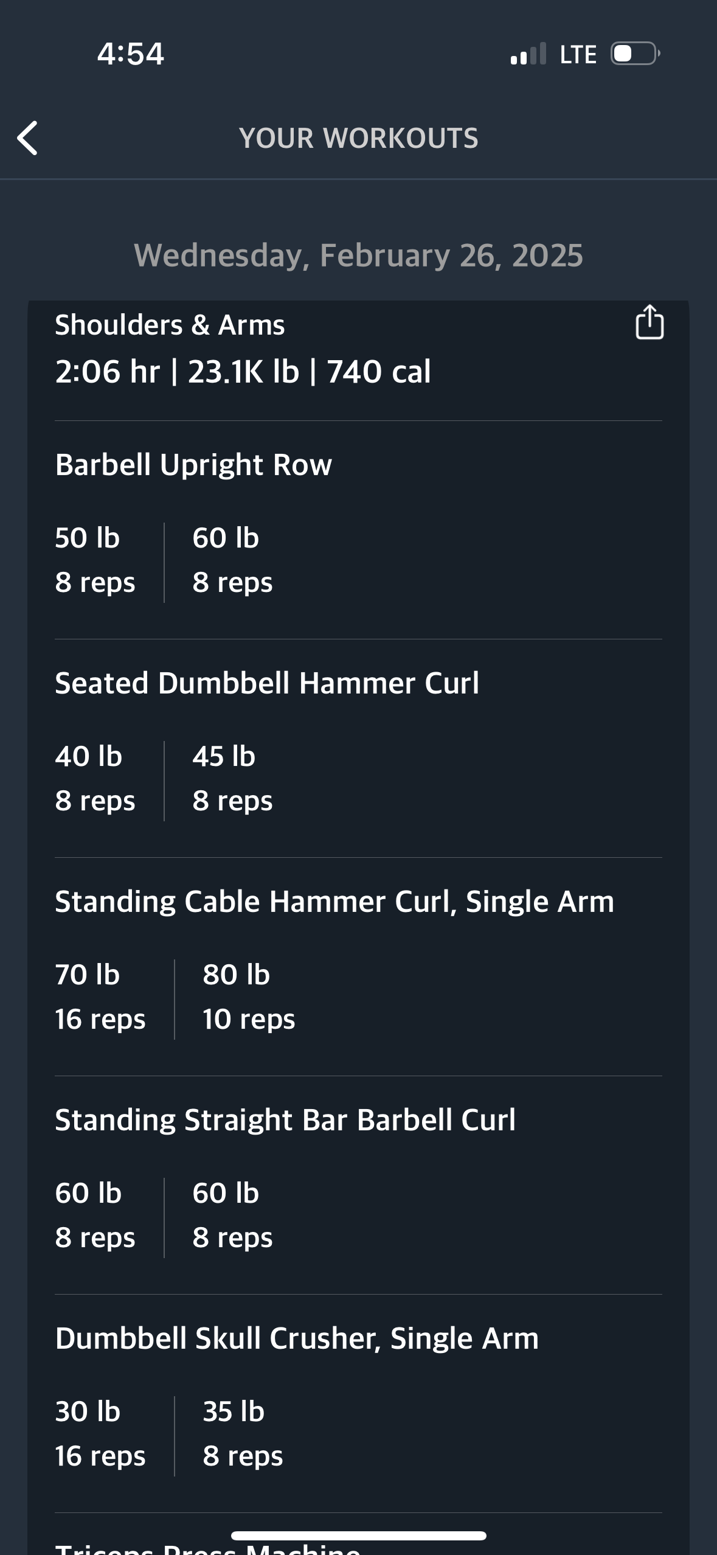Tap the YOUR WORKOUTS header title
Screen dimensions: 717x1555
click(359, 138)
